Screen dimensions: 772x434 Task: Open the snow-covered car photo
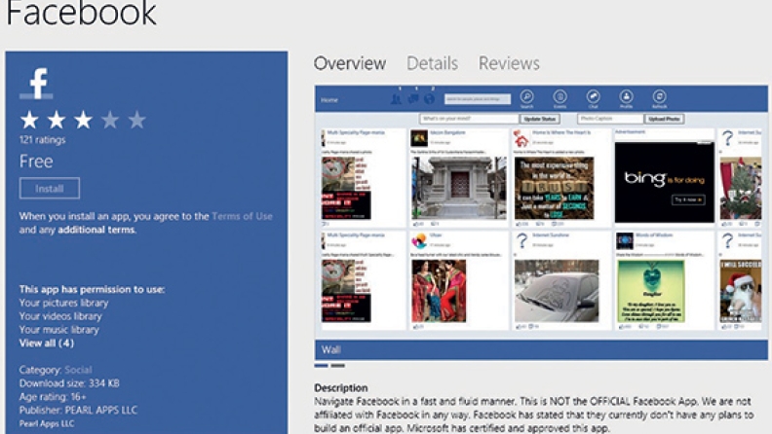557,291
